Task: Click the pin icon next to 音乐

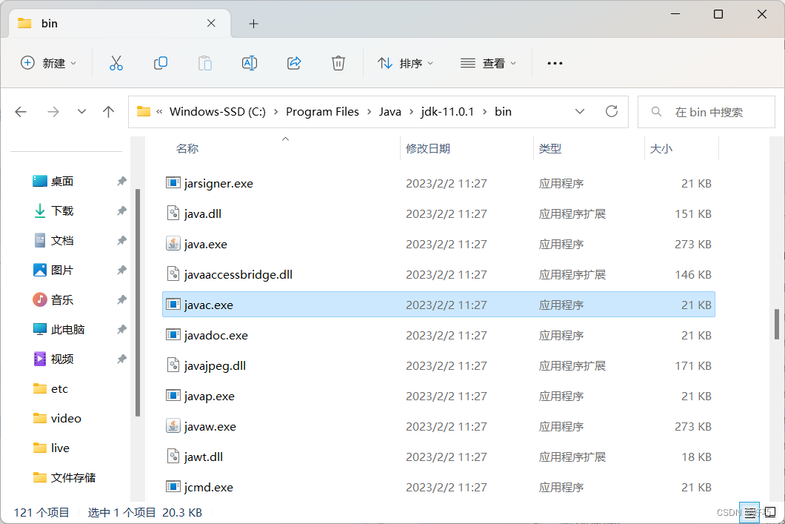Action: tap(121, 299)
